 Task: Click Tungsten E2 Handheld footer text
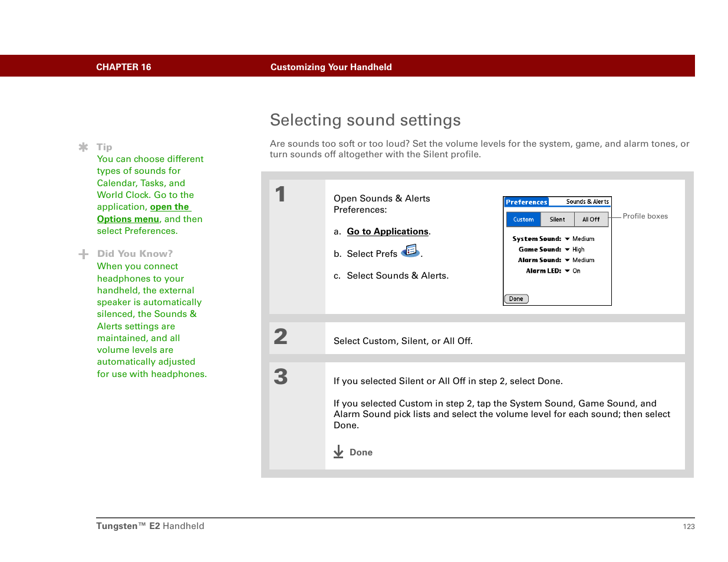[x=150, y=526]
